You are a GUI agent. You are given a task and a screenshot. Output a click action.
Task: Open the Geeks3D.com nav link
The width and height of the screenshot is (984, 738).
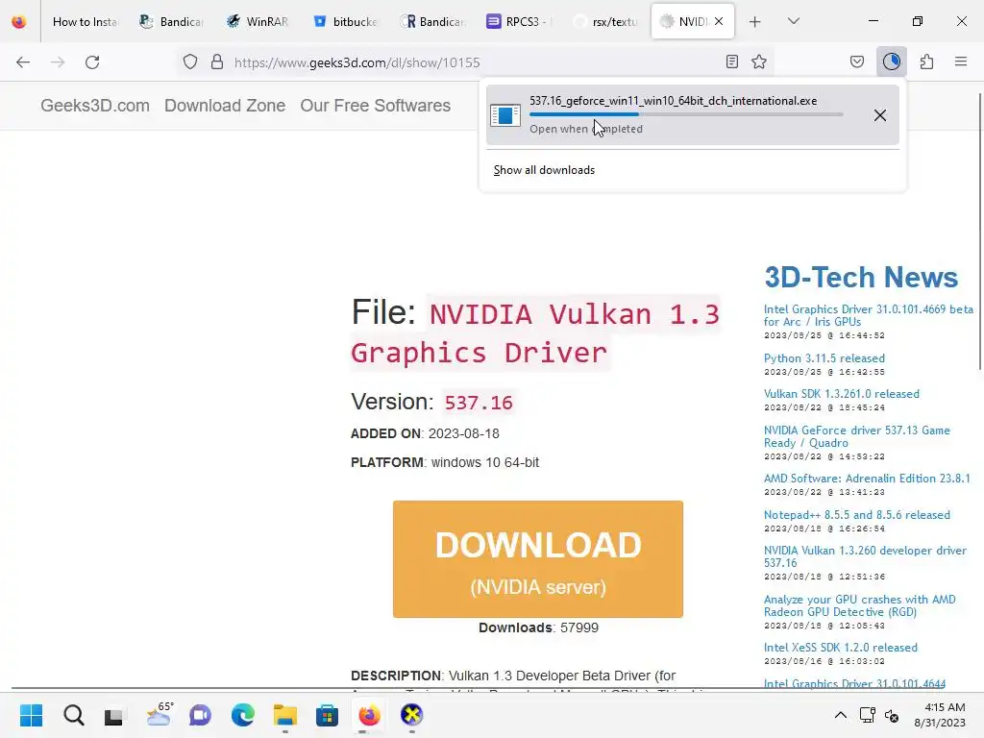coord(95,106)
